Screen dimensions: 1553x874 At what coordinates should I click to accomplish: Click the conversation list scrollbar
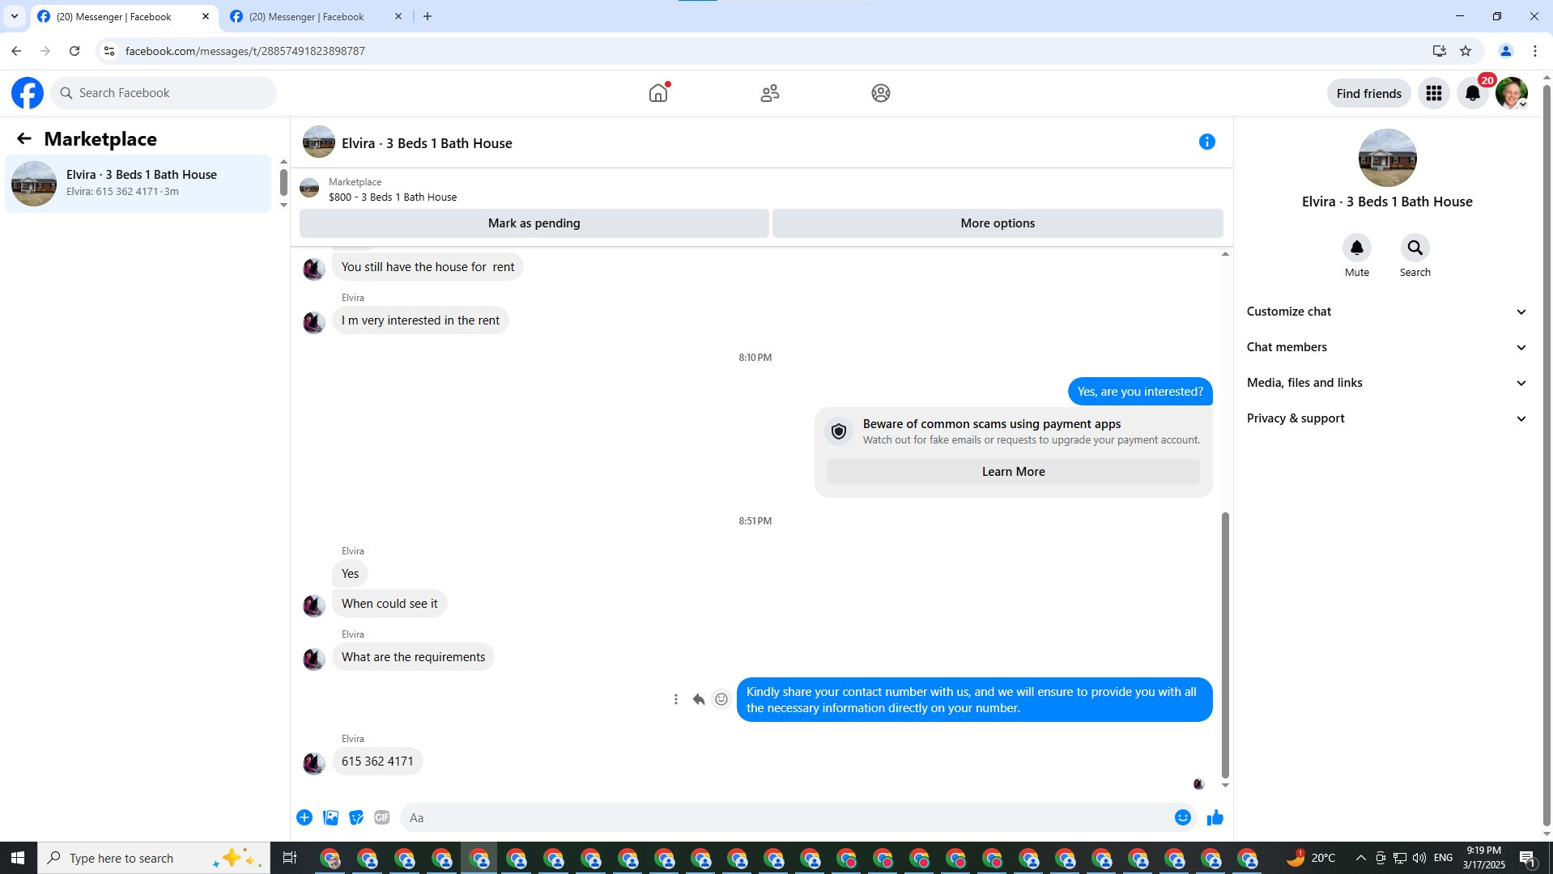[283, 182]
